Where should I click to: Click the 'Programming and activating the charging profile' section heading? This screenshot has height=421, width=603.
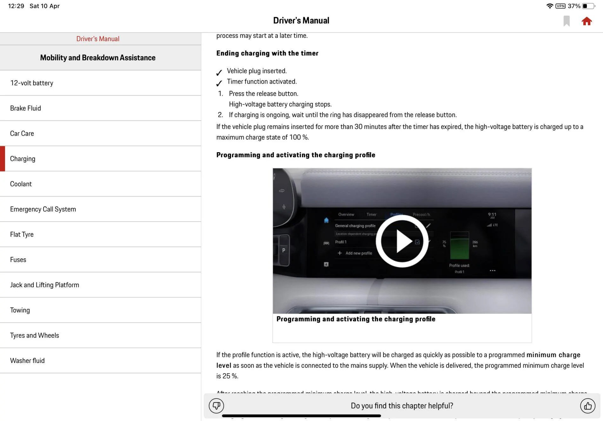point(296,155)
